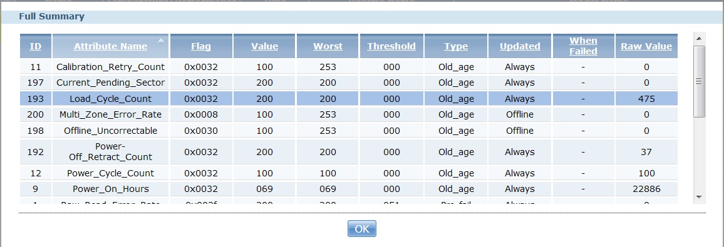Sort by Flag column header

201,46
